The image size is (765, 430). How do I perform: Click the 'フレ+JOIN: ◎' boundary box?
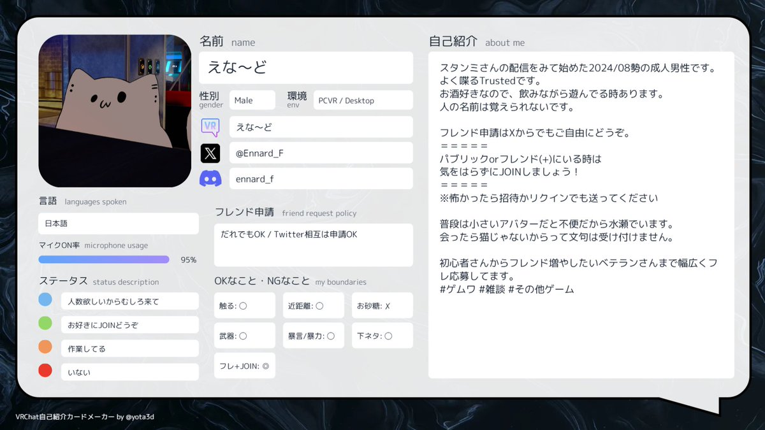coord(245,366)
